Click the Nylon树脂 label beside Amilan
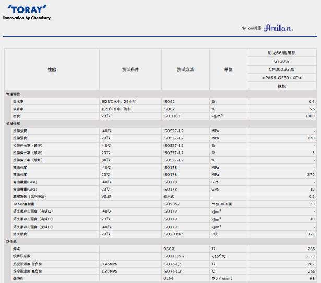321x283 pixels. pos(251,28)
